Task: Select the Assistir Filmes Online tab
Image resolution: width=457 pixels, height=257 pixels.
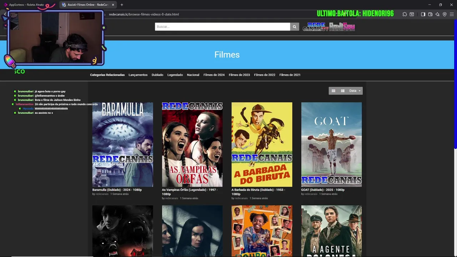Action: [88, 5]
